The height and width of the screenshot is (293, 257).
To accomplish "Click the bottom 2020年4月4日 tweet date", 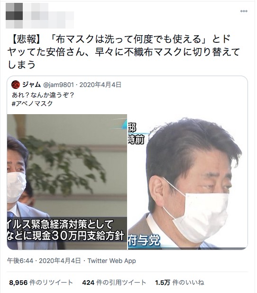I will pyautogui.click(x=60, y=261).
